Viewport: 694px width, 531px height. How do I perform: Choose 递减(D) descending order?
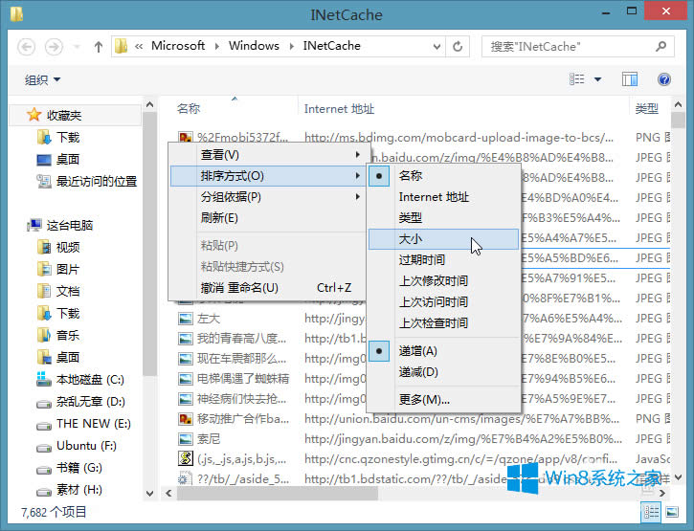(443, 372)
